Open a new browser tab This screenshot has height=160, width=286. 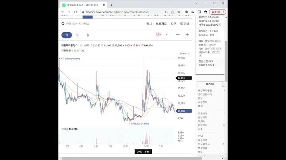(111, 5)
